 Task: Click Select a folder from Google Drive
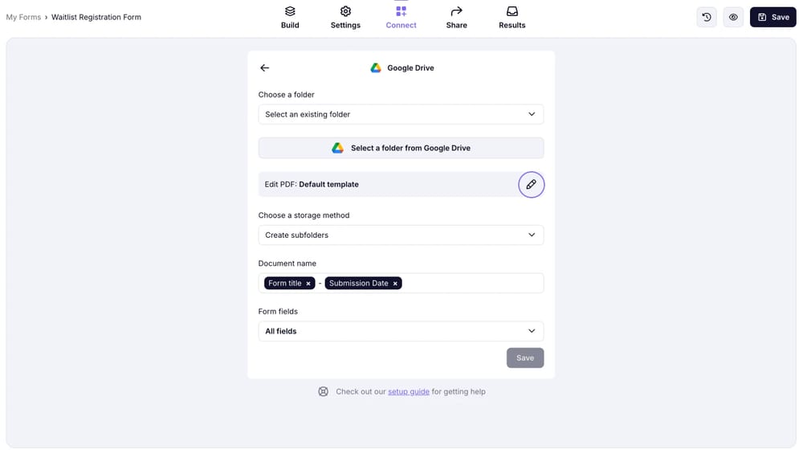[401, 148]
